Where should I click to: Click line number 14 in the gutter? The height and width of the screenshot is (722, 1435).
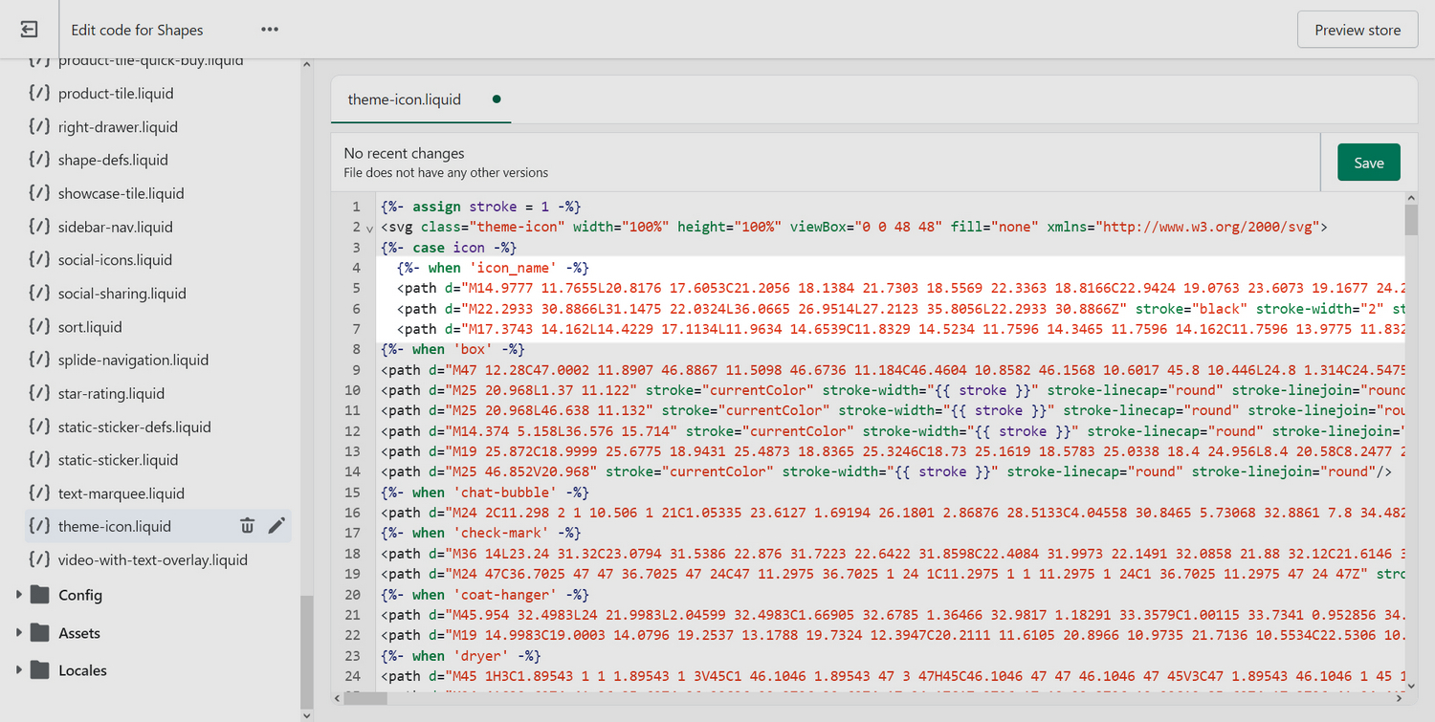[x=352, y=471]
